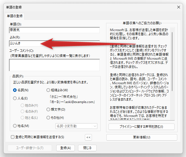The image size is (186, 157).
Task: Click the 登録(A) button
Action: (x=66, y=148)
